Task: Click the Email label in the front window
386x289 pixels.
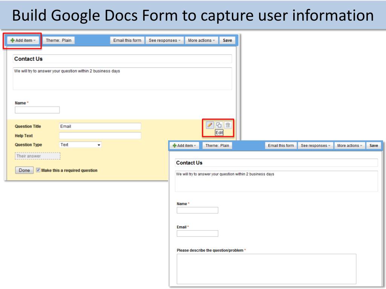Action: [181, 227]
